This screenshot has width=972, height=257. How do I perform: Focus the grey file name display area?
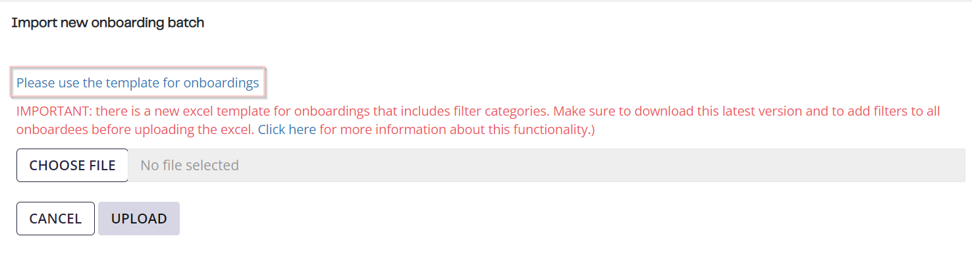click(547, 165)
